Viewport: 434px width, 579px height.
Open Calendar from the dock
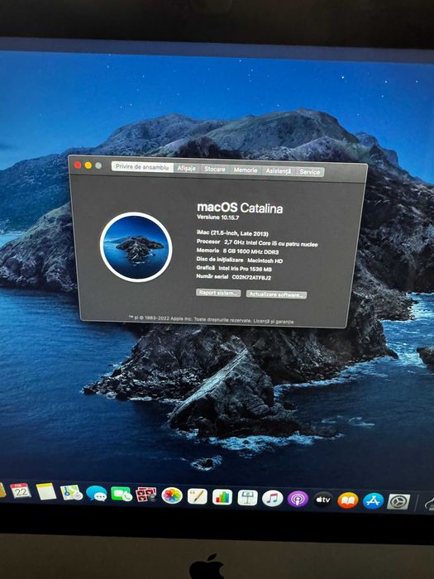click(21, 490)
